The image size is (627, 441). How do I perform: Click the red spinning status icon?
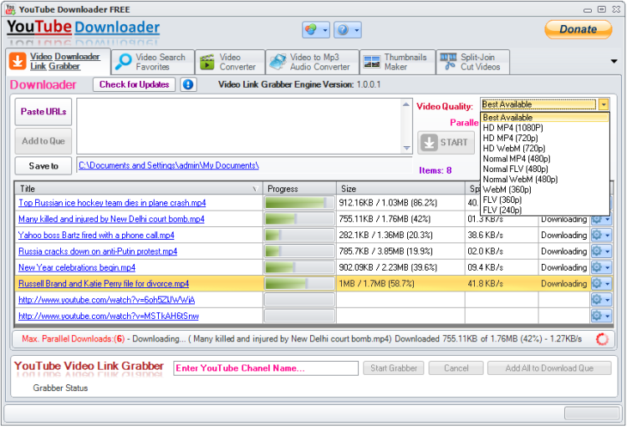(x=602, y=339)
